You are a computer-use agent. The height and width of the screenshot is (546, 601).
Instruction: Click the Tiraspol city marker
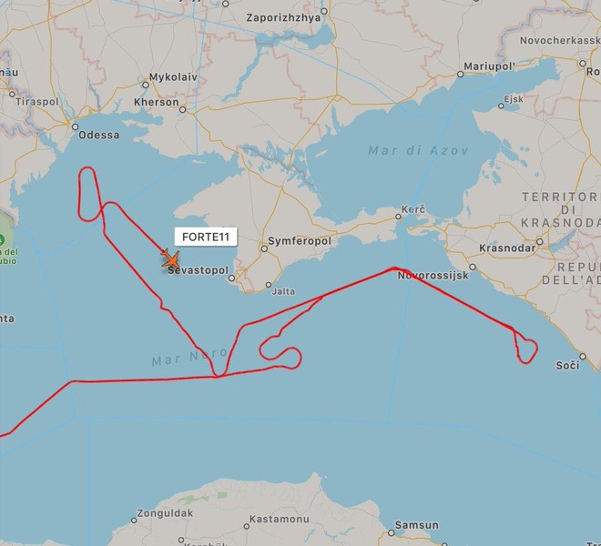(12, 94)
